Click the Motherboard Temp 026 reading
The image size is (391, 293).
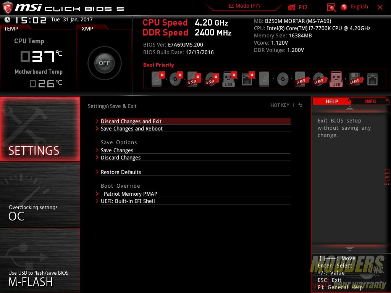tap(46, 84)
